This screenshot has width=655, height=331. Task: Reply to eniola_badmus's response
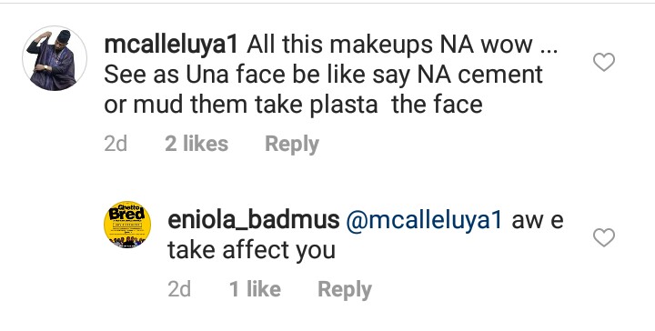click(345, 290)
